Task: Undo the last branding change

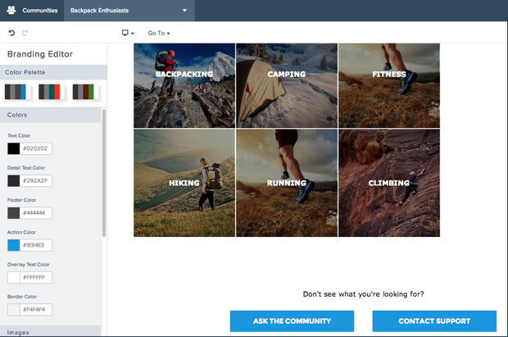Action: [x=11, y=33]
